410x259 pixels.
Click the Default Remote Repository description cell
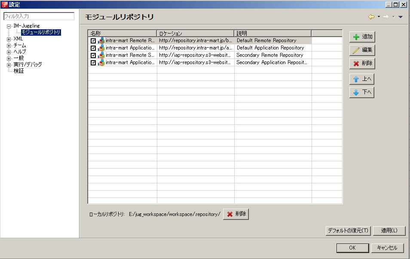point(273,40)
